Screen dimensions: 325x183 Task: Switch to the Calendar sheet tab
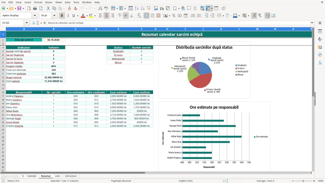click(x=32, y=176)
